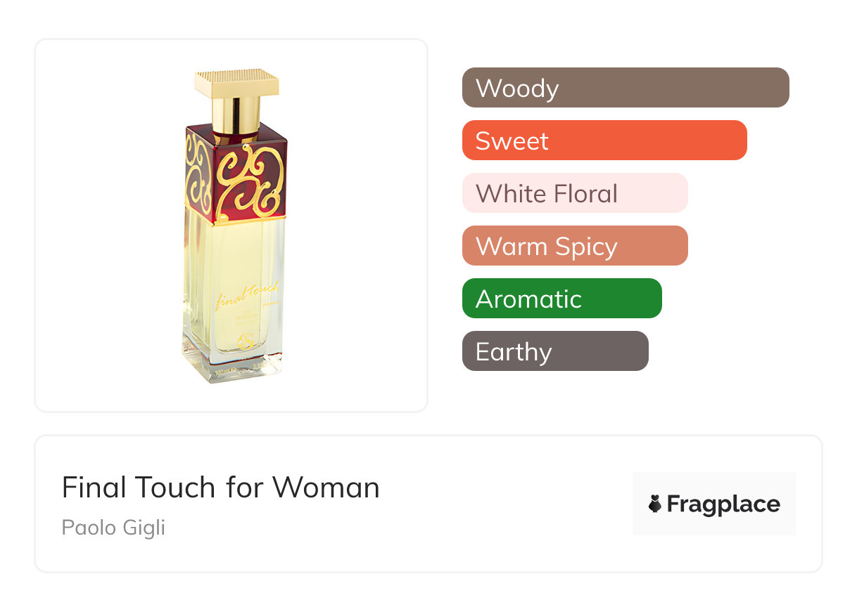This screenshot has width=857, height=607.
Task: Pick the White Floral accord bar
Action: tap(574, 193)
